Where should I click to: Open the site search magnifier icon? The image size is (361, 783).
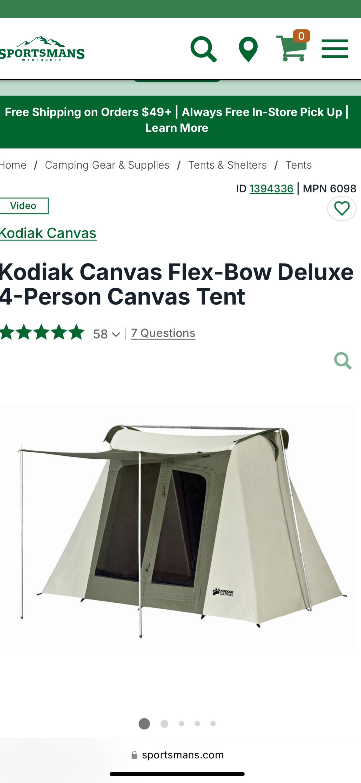204,49
